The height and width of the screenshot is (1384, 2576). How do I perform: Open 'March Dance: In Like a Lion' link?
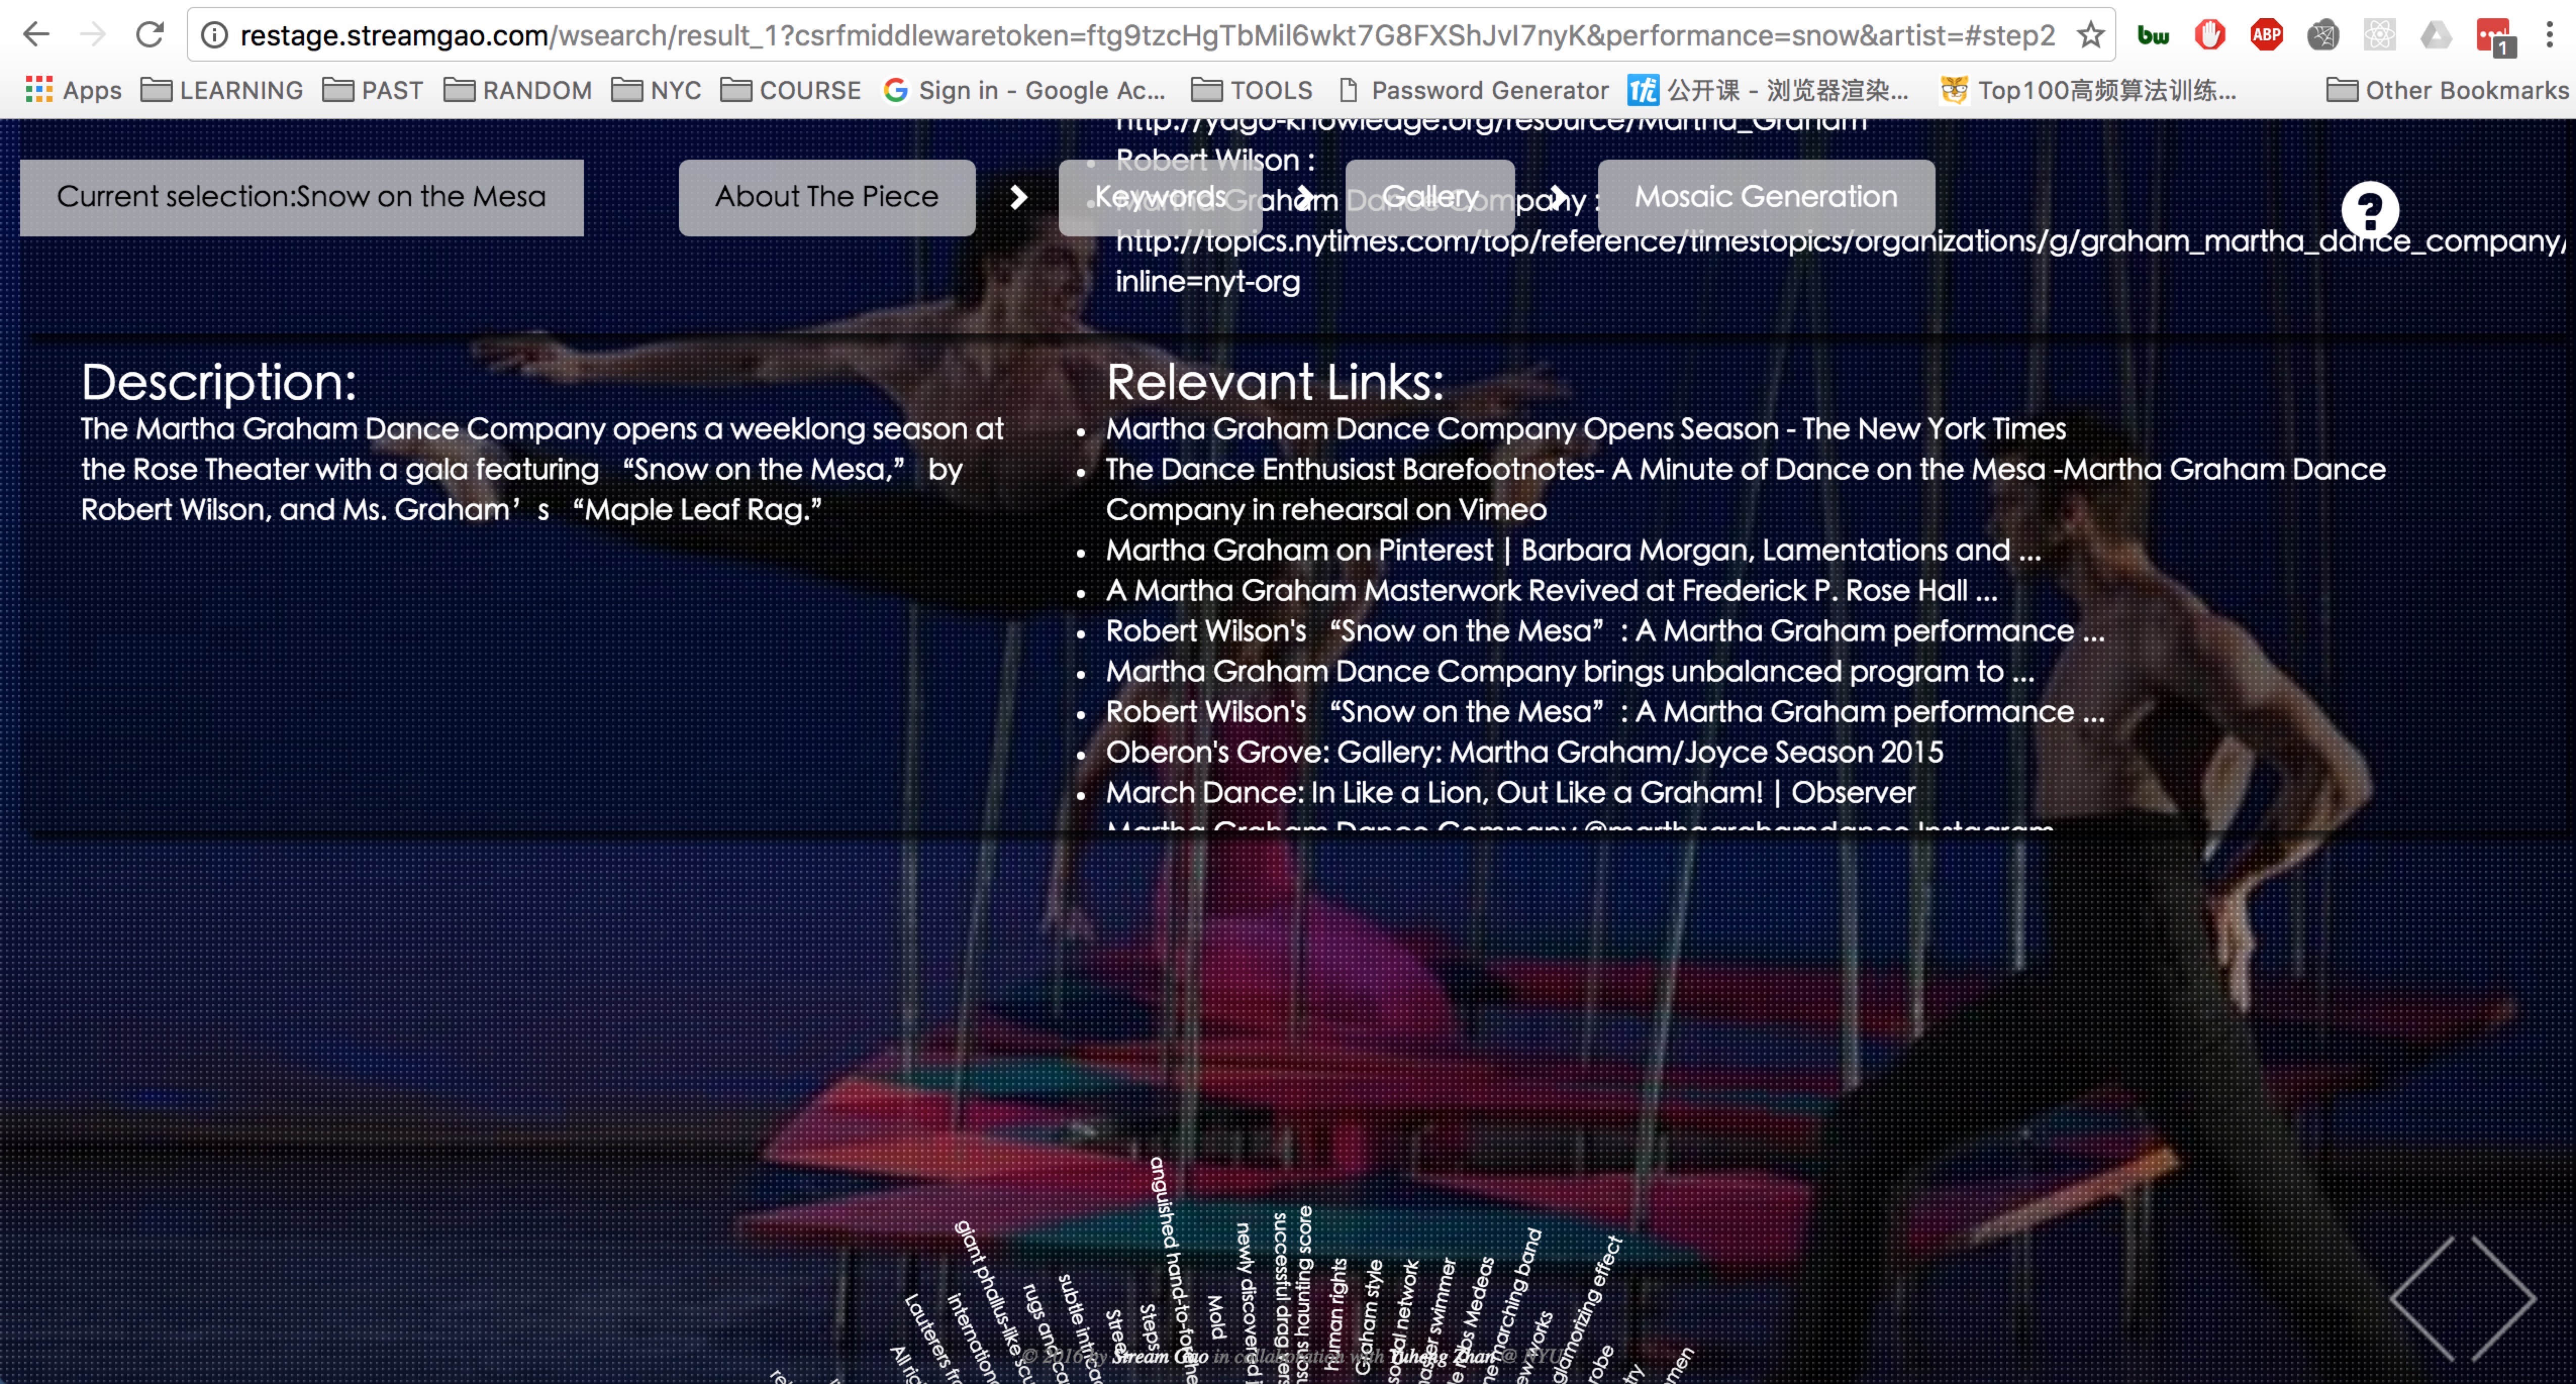pos(1510,792)
